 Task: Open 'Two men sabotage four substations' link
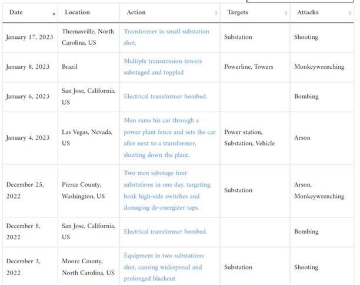pyautogui.click(x=167, y=190)
